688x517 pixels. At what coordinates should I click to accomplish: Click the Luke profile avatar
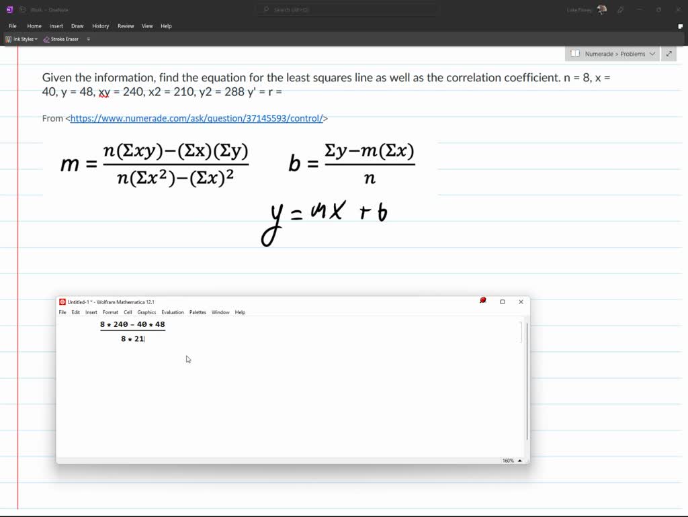coord(601,9)
